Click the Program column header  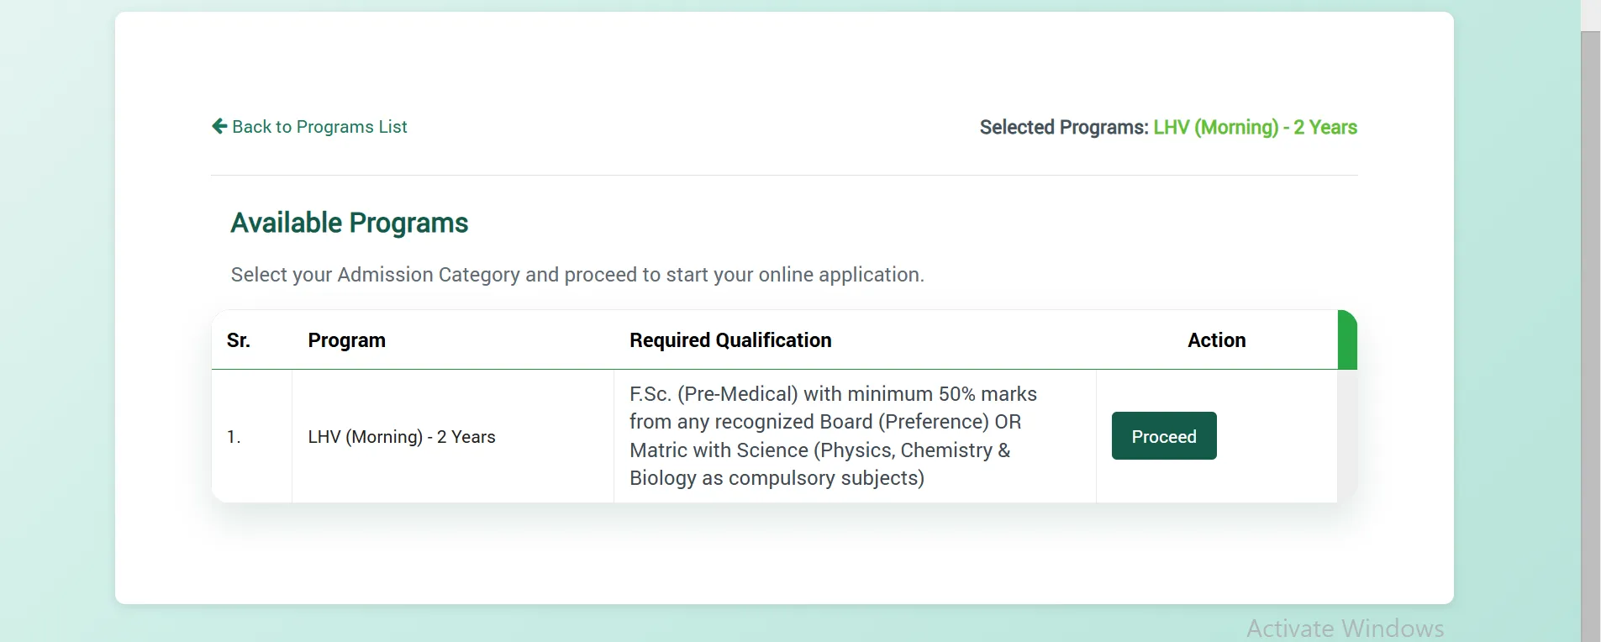click(x=346, y=340)
